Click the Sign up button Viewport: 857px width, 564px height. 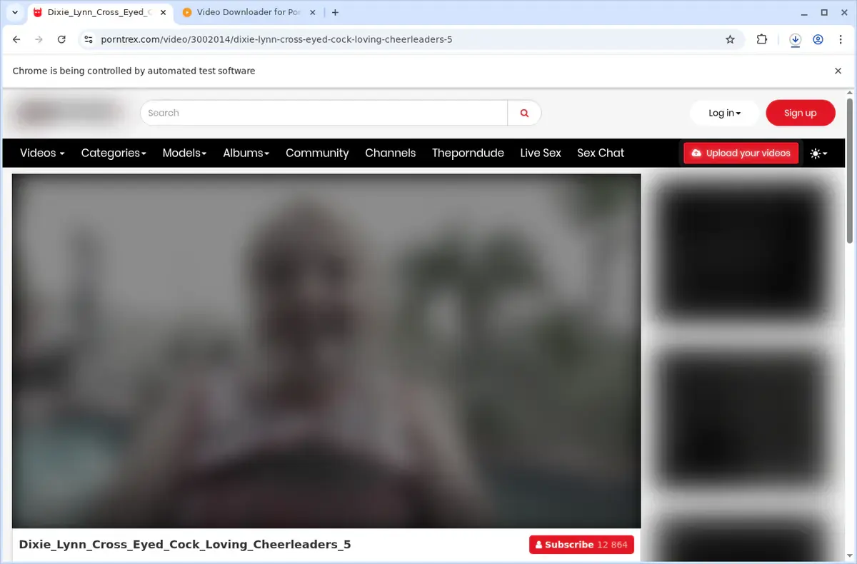801,113
